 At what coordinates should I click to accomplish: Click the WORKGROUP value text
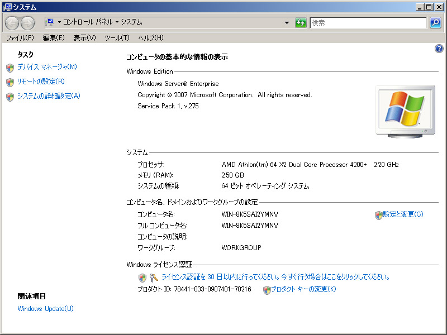(x=241, y=247)
